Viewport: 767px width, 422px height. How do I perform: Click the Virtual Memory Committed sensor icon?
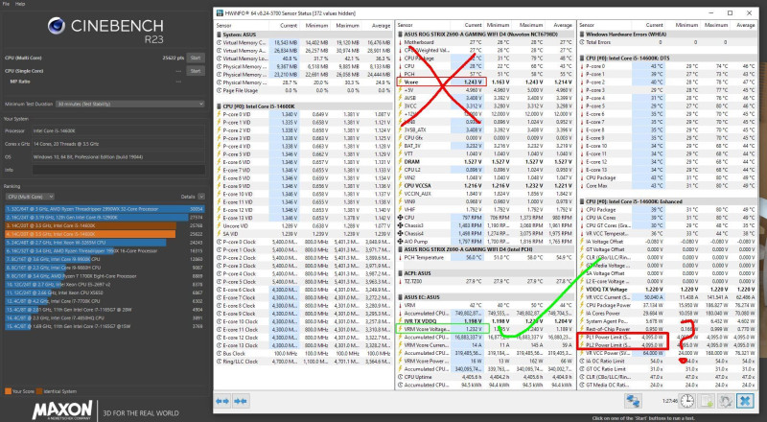[220, 42]
